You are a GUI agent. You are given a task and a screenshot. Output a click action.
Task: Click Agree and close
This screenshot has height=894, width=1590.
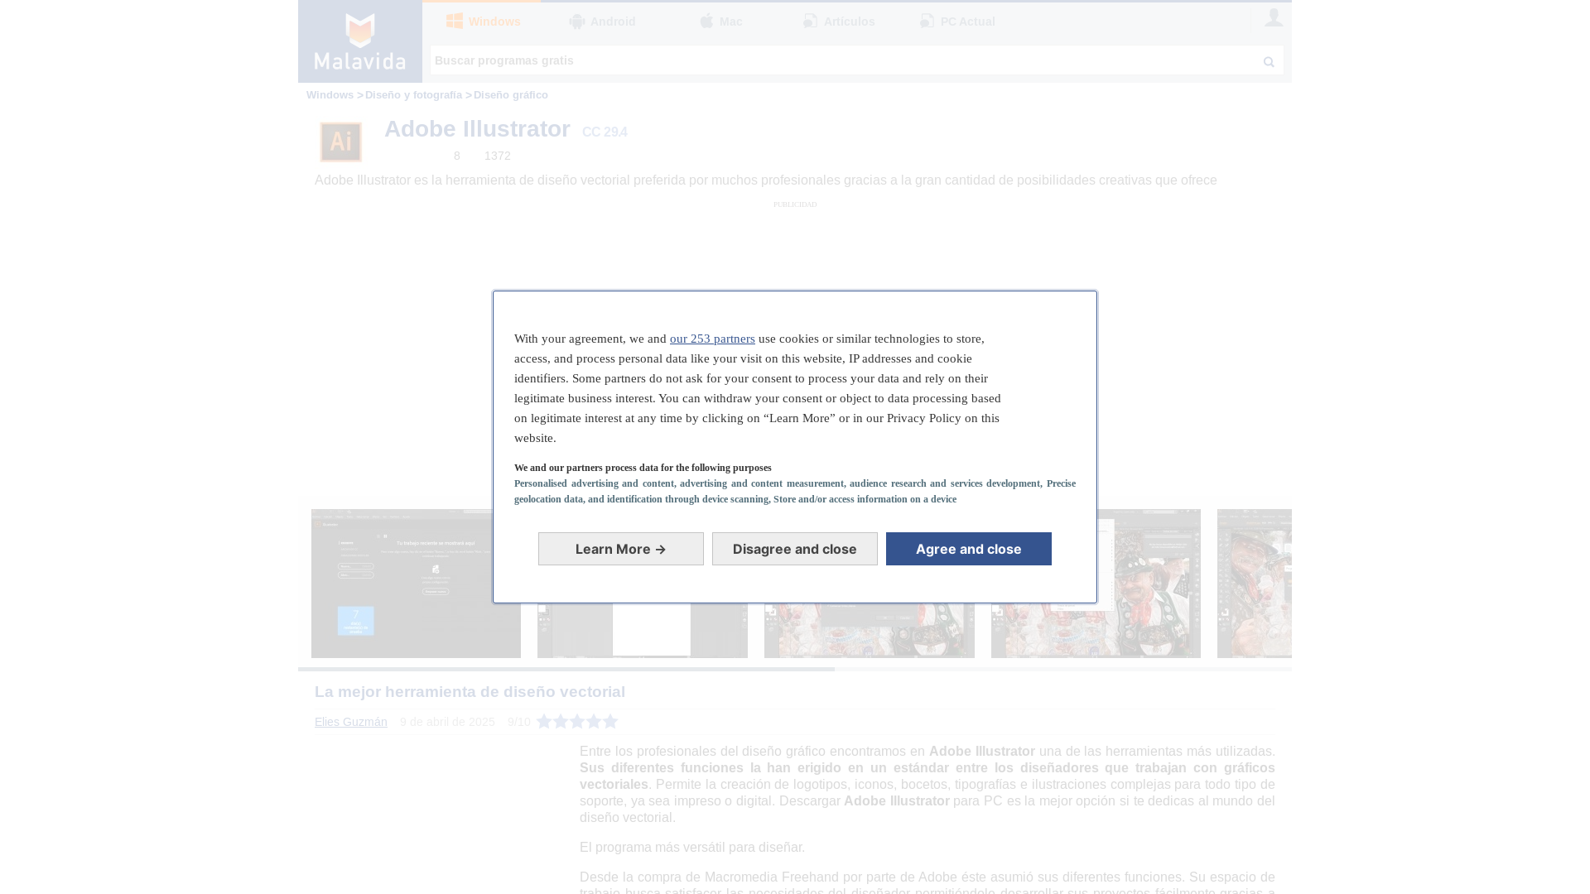coord(969,549)
